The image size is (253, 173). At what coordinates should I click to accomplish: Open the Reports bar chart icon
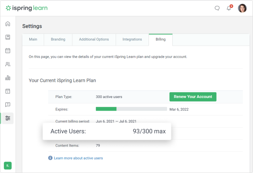[x=8, y=78]
